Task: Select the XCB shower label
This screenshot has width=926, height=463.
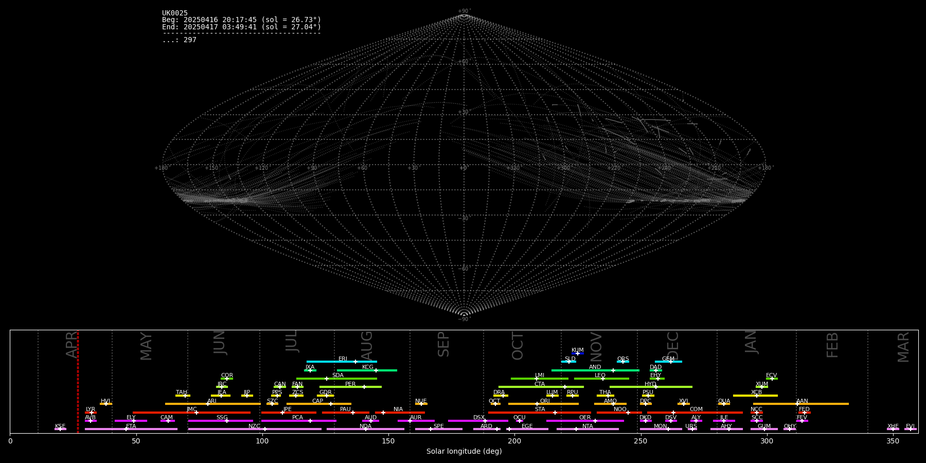Action: point(757,393)
